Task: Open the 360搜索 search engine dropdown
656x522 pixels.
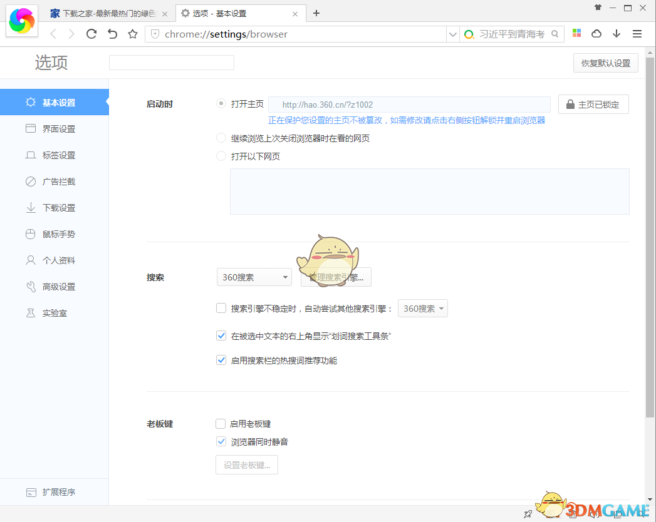Action: point(254,277)
